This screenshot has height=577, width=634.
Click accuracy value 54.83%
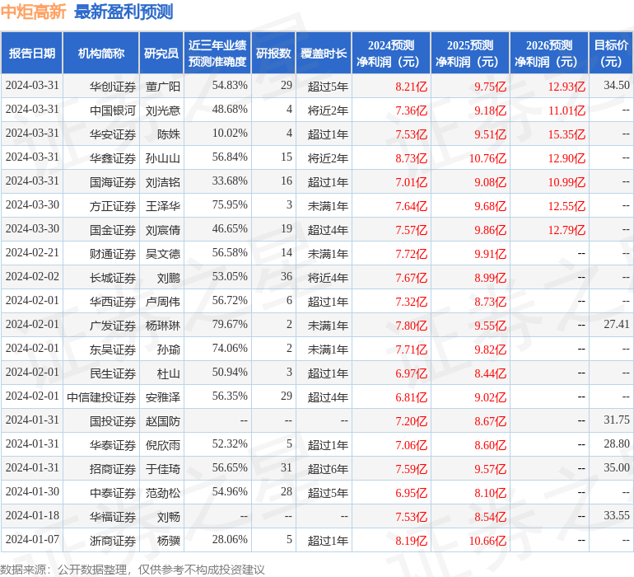click(x=230, y=86)
